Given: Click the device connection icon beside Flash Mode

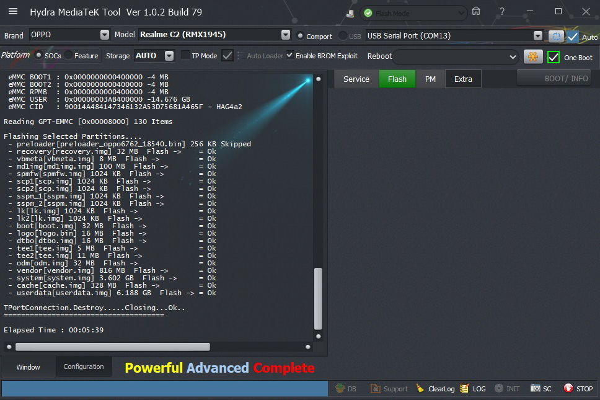Looking at the screenshot, I should 350,14.
